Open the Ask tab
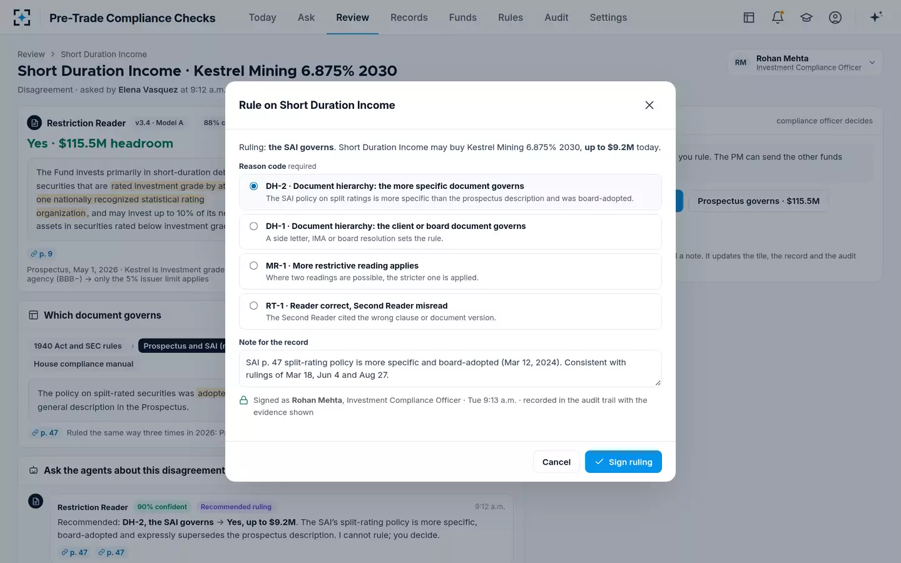Image resolution: width=901 pixels, height=563 pixels. point(306,18)
